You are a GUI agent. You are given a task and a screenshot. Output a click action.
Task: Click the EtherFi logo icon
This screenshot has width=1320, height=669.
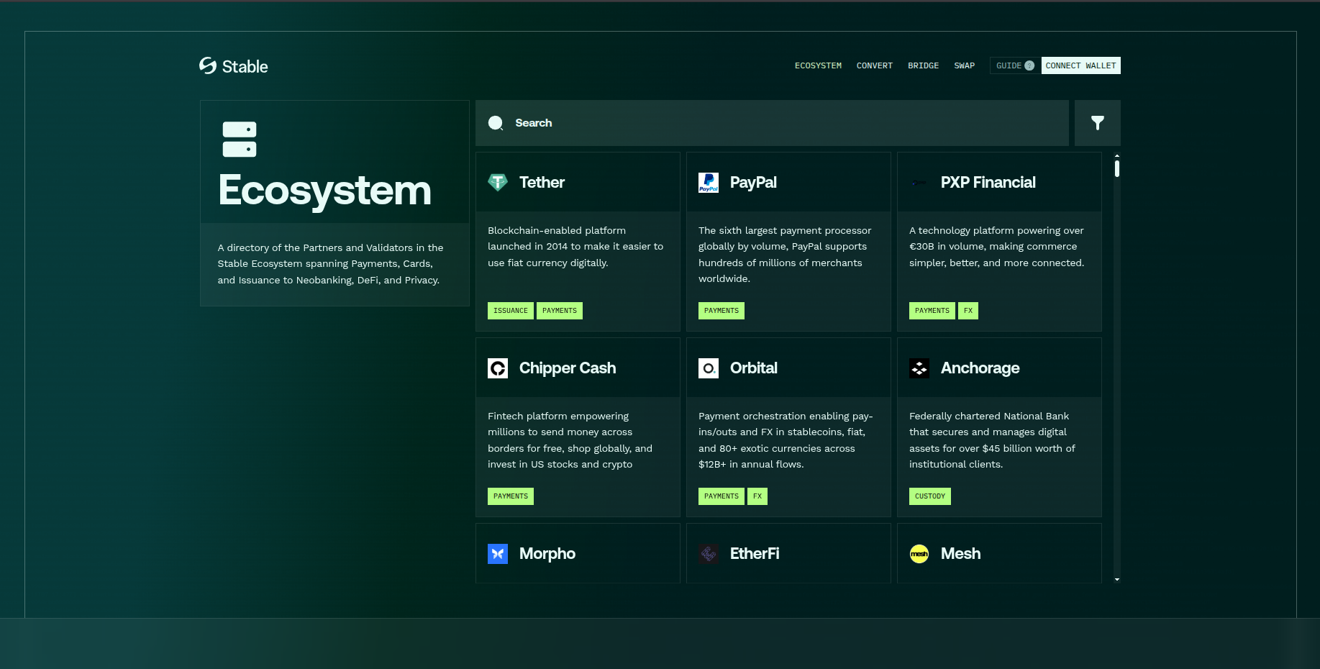click(x=709, y=554)
